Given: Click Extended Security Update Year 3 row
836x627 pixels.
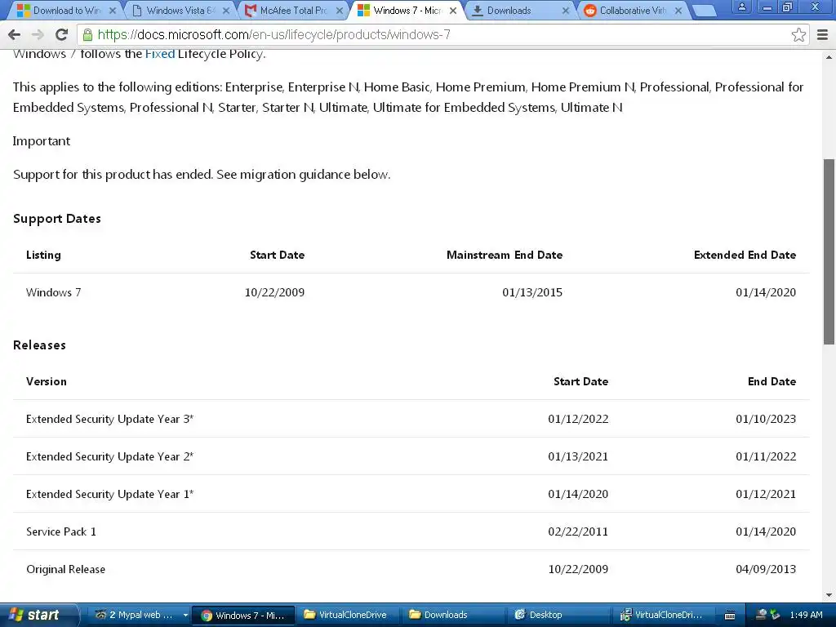Looking at the screenshot, I should point(411,419).
